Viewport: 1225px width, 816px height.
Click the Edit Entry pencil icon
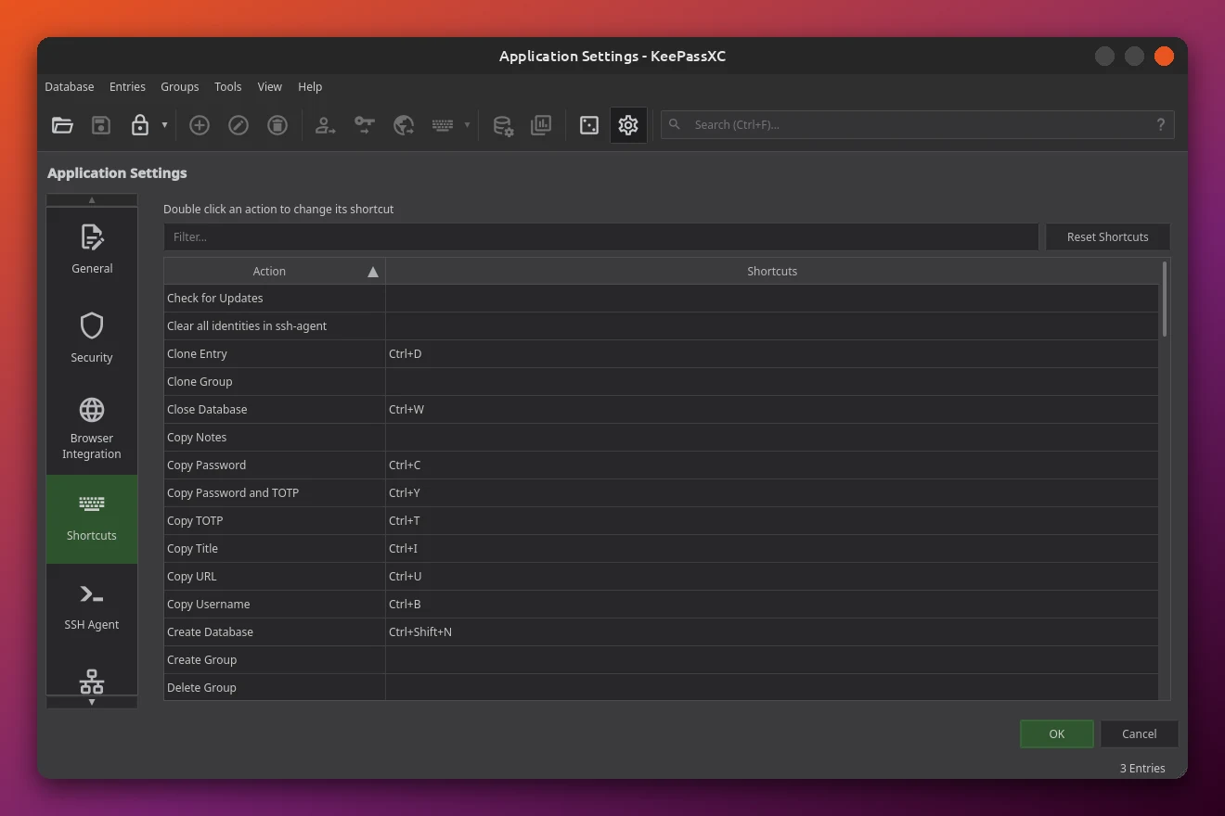point(239,125)
